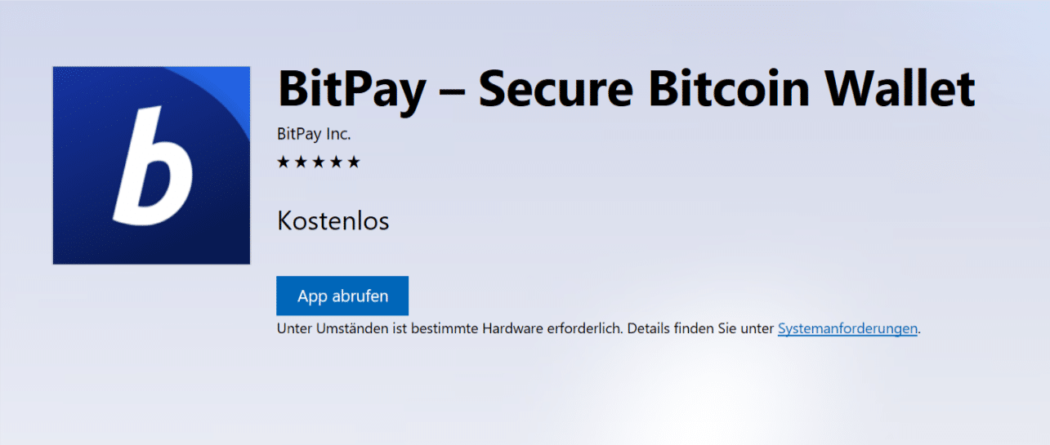Click the word "BitPay" in the title
The height and width of the screenshot is (445, 1050).
[x=351, y=89]
